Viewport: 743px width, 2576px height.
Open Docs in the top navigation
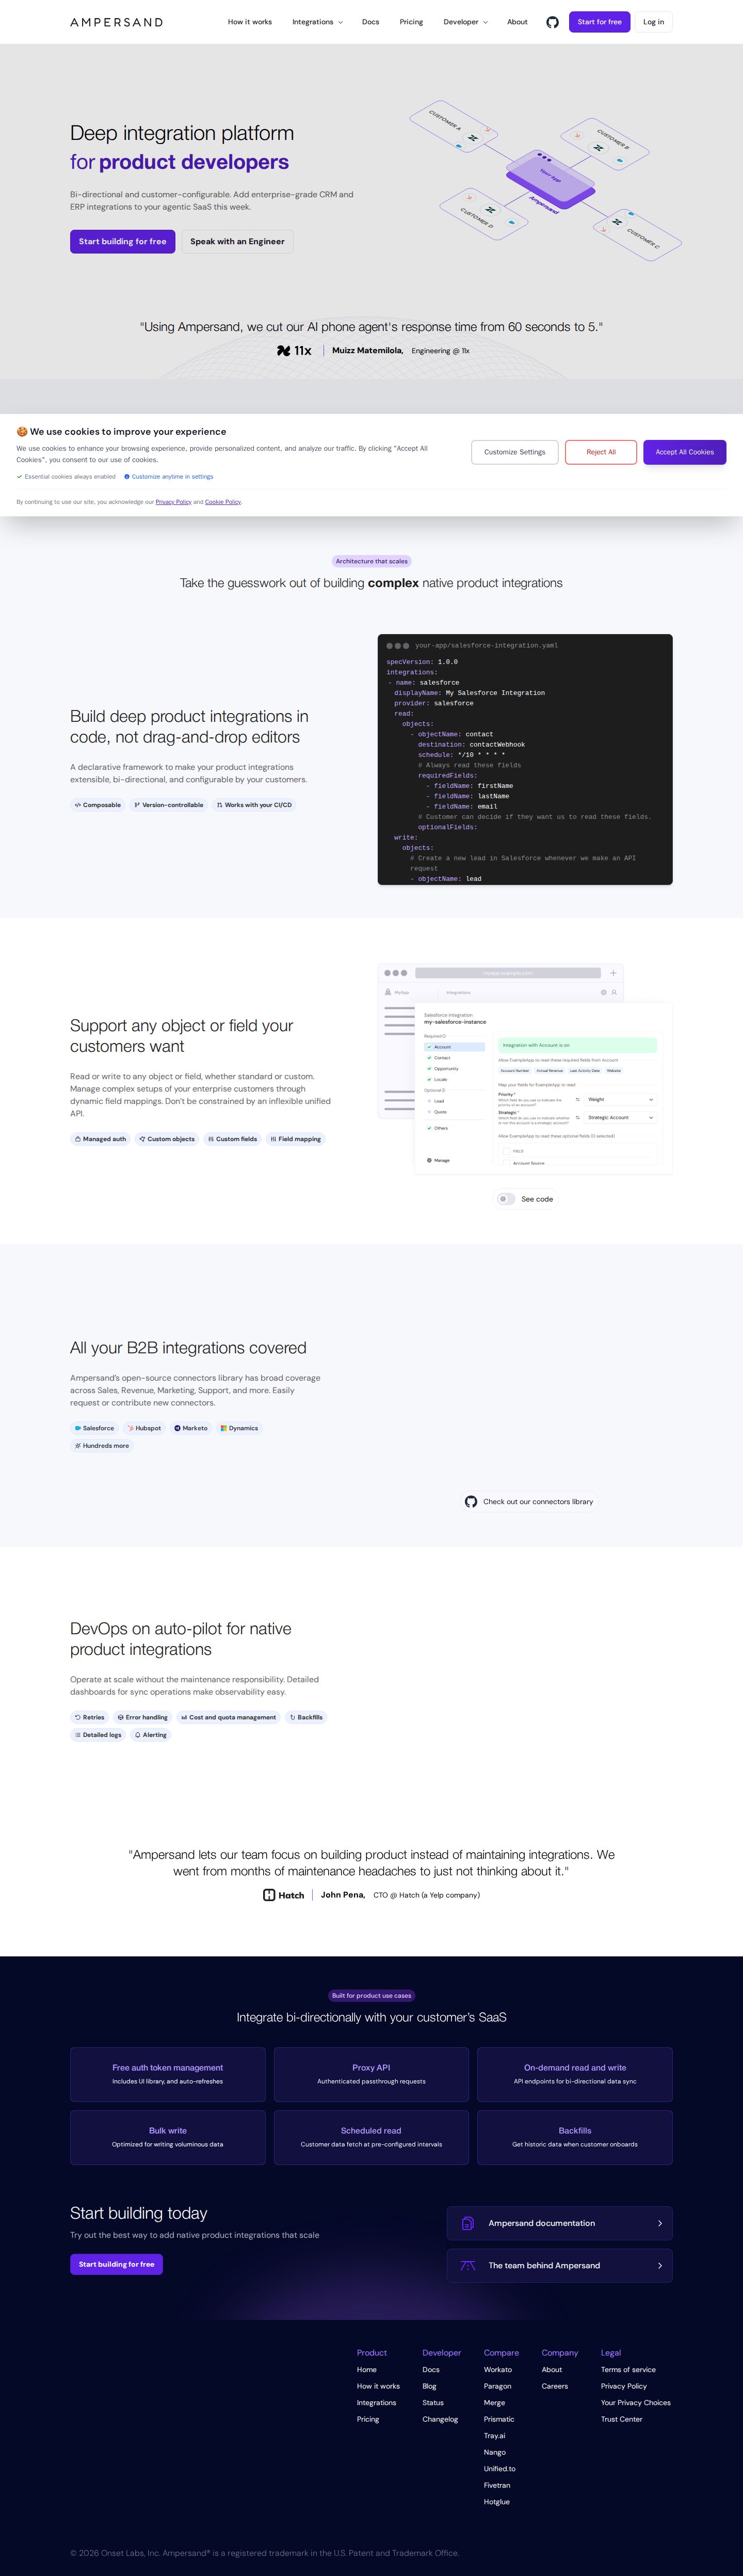tap(370, 22)
